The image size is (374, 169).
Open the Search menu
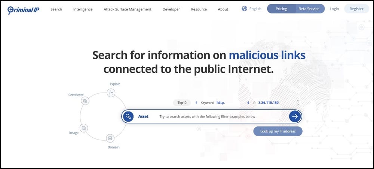click(x=56, y=9)
